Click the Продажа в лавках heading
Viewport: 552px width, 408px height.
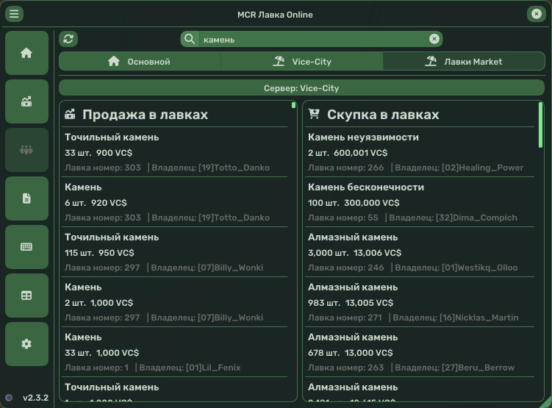(145, 115)
